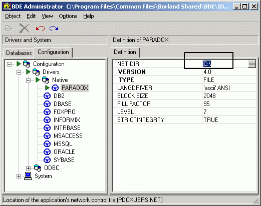Screen dimensions: 261x206
Task: Click the MSACCESS driver icon
Action: click(47, 136)
